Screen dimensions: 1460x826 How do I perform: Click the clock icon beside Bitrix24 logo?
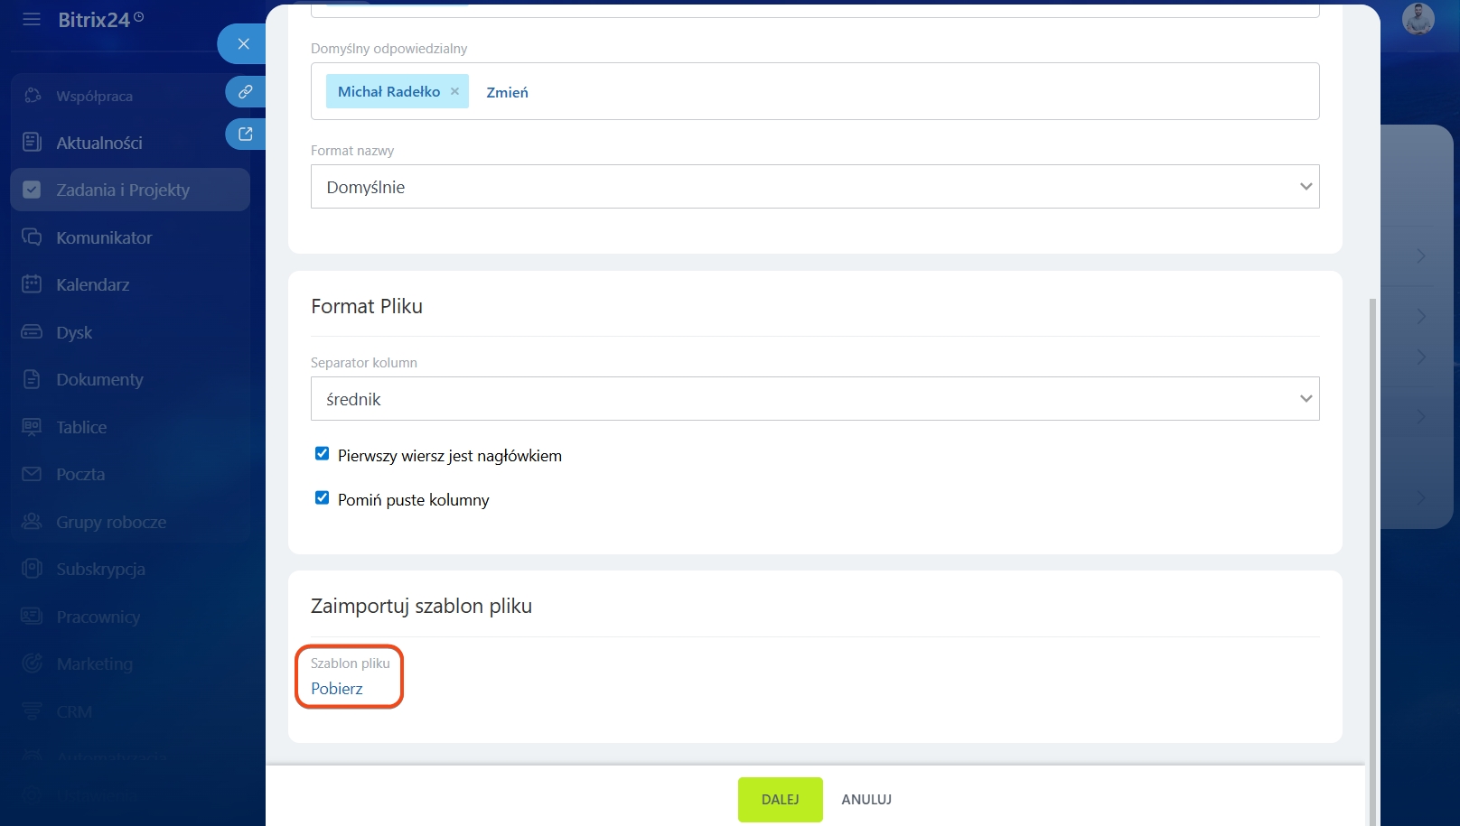click(x=139, y=16)
